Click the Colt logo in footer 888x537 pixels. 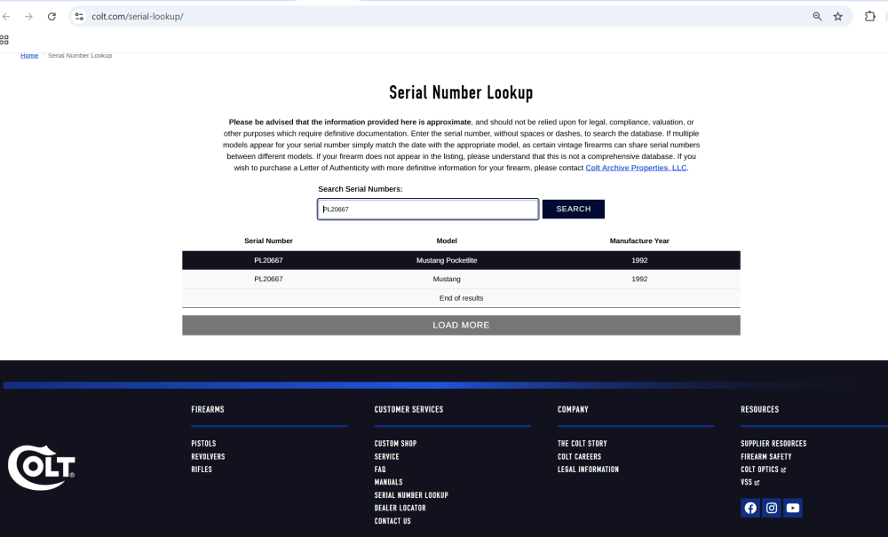coord(42,468)
